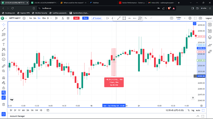Select the ruler measure tool
Screen dimensions: 213x119
click(x=4, y=66)
